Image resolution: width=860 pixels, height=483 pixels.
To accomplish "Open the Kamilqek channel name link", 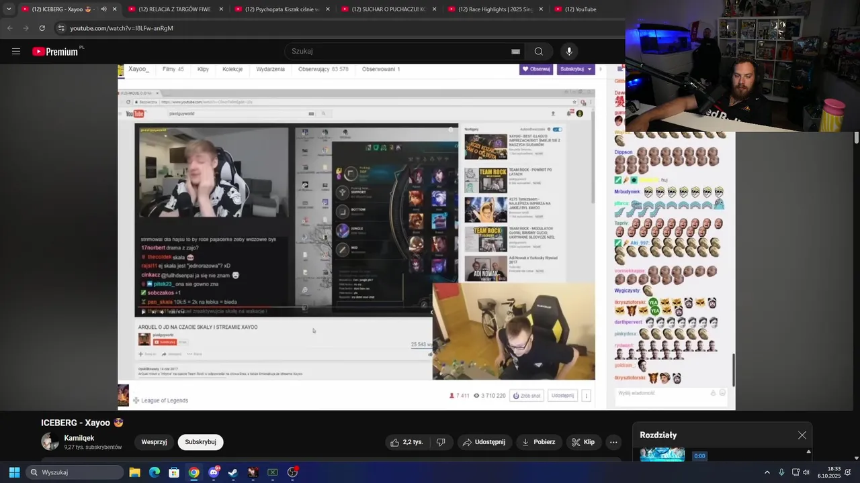I will click(79, 438).
